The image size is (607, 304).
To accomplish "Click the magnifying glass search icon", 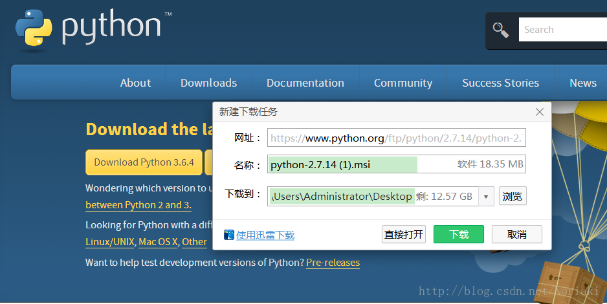I will coord(500,30).
